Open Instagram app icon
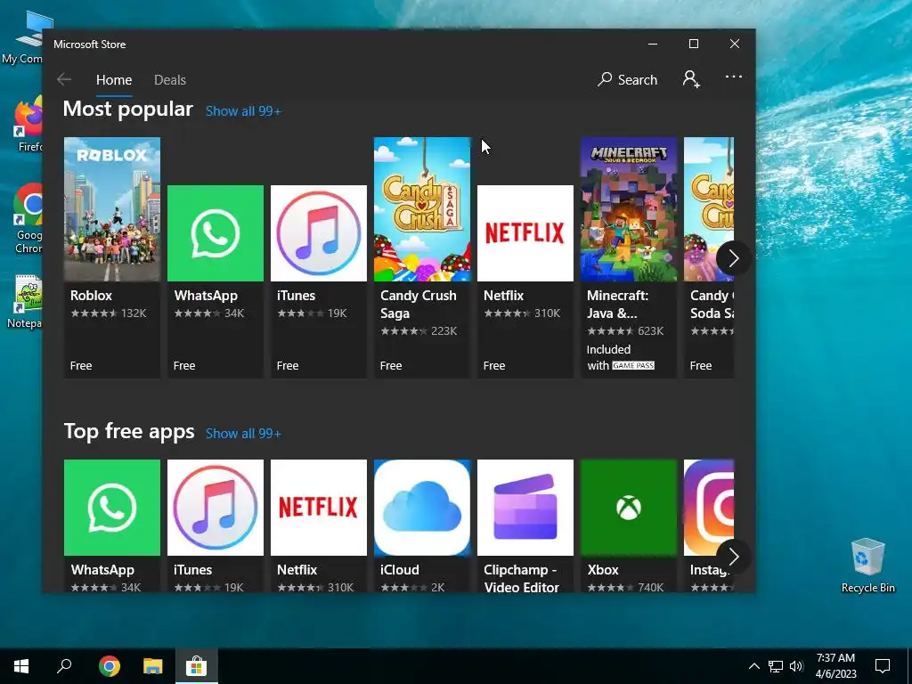 coord(709,508)
